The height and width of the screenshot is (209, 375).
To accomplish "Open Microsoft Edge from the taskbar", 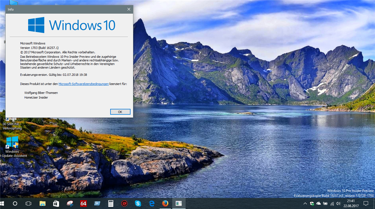I will 152,204.
